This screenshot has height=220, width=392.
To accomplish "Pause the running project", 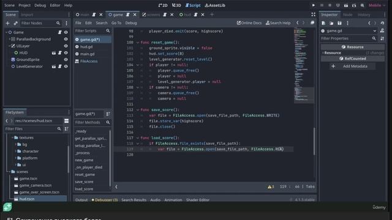I will pyautogui.click(x=322, y=5).
